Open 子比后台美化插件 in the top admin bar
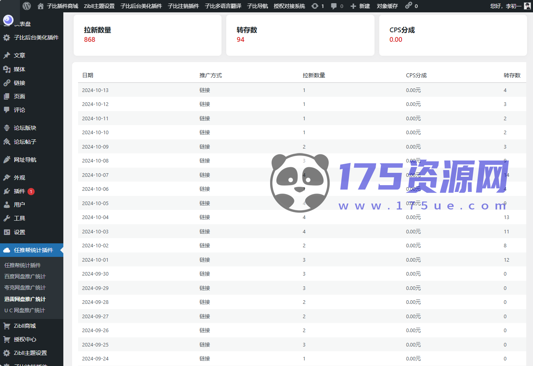The height and width of the screenshot is (366, 533). tap(141, 6)
